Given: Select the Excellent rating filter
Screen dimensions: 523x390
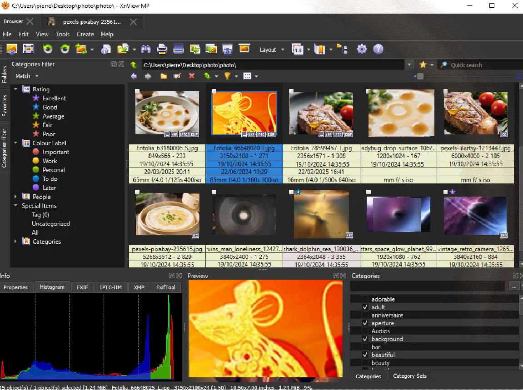Looking at the screenshot, I should [x=54, y=98].
